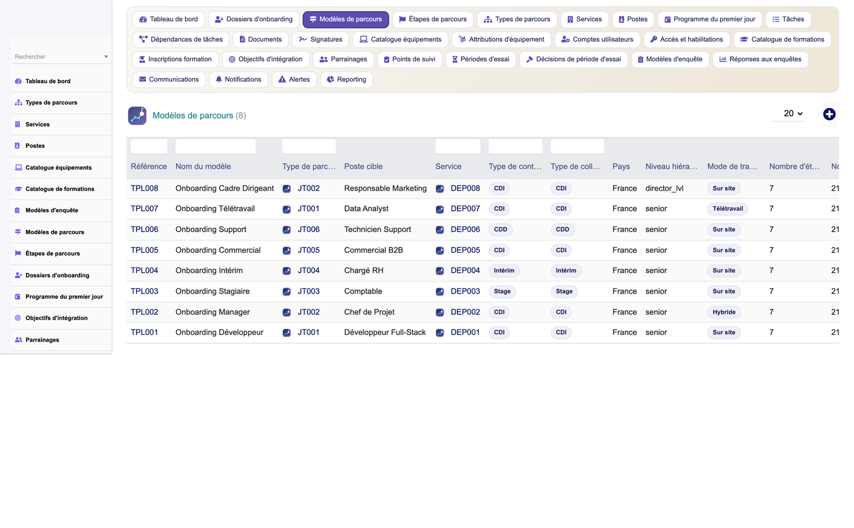Click the service icon beside DEP007
The image size is (854, 528).
tap(440, 209)
